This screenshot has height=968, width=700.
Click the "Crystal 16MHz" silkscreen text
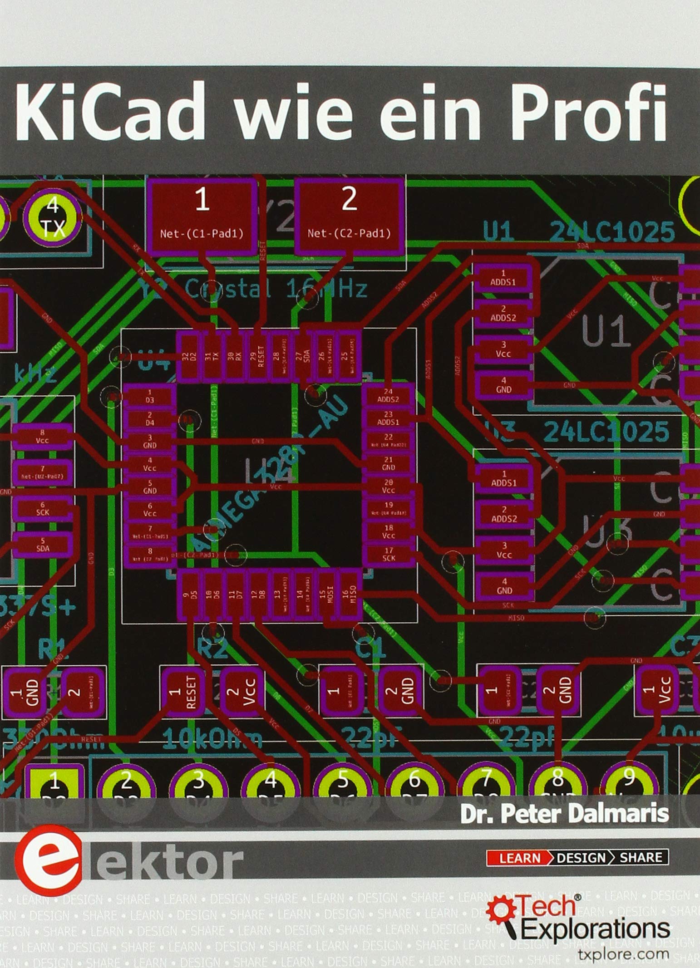click(x=276, y=289)
